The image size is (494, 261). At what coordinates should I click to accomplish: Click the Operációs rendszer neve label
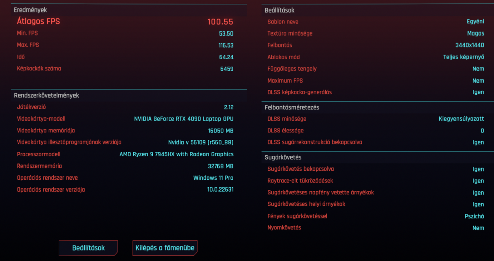tap(47, 178)
